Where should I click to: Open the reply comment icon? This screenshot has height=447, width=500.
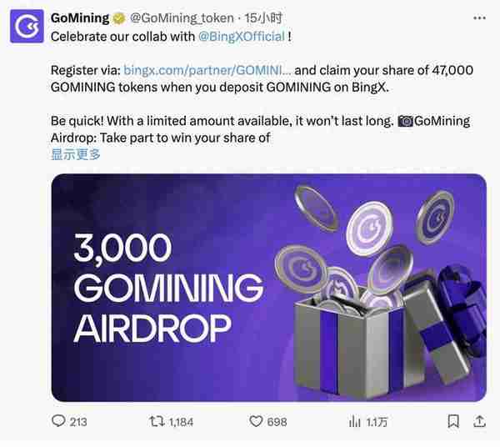[x=58, y=421]
